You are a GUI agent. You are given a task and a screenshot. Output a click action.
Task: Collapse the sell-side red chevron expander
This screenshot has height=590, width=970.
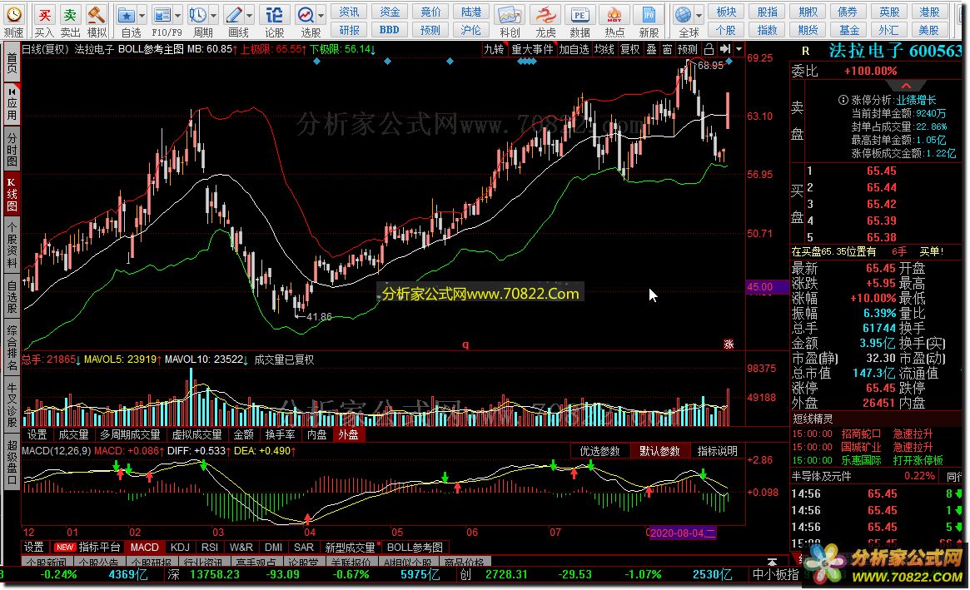pyautogui.click(x=906, y=86)
